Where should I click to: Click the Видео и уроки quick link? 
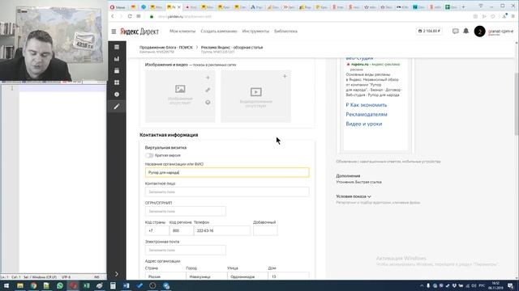[364, 124]
